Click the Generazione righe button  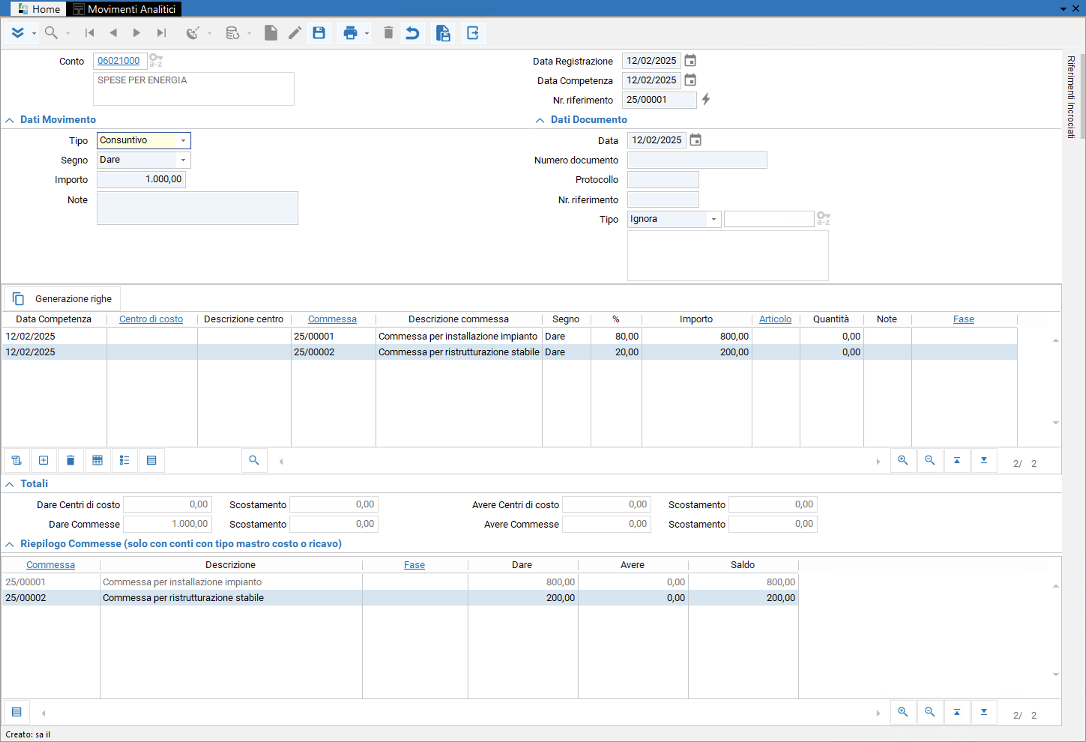63,299
